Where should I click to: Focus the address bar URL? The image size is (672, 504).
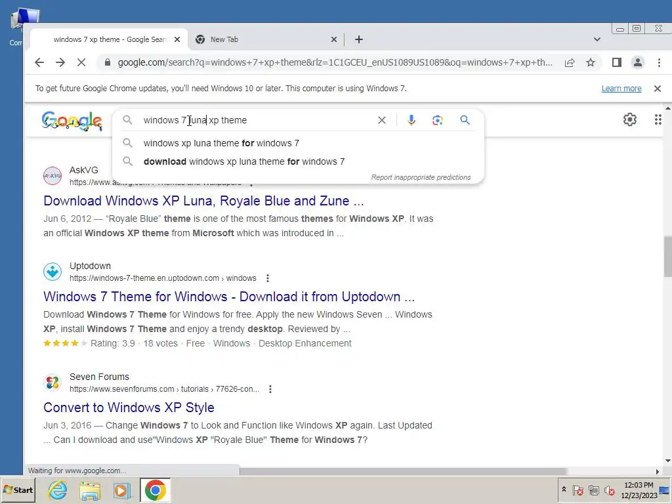click(x=335, y=62)
